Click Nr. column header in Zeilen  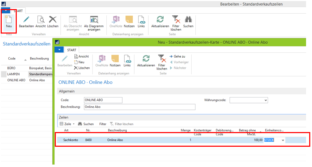[88, 130]
